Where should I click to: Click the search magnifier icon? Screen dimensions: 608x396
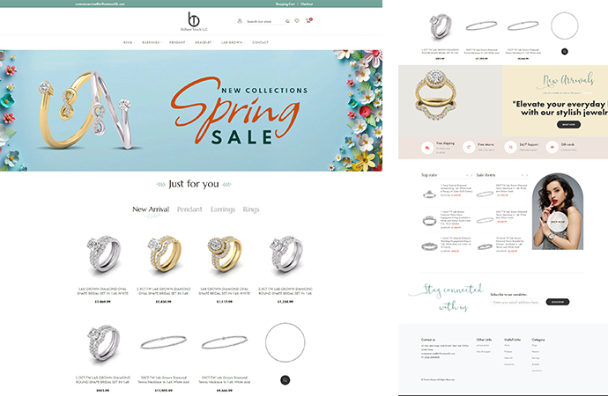(287, 21)
